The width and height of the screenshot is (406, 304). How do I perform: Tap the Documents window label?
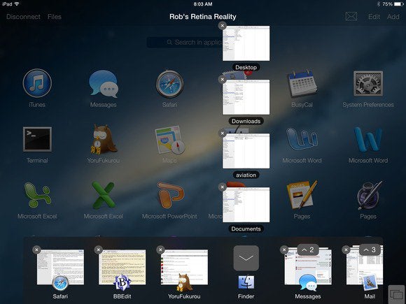tap(246, 229)
